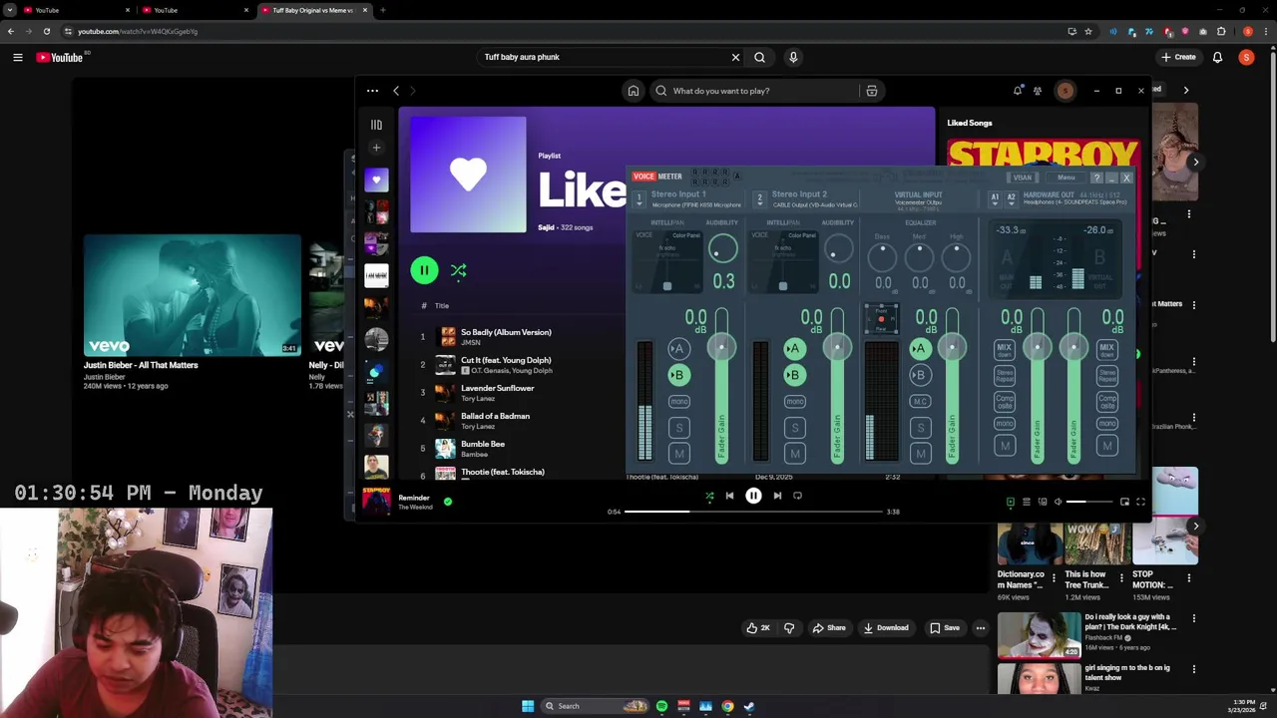Screen dimensions: 1277x718
Task: Open Spotify three-dots app menu
Action: pyautogui.click(x=372, y=91)
